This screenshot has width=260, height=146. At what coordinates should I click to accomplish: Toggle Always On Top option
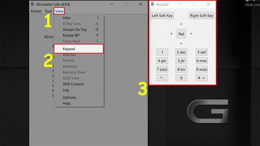(79, 30)
